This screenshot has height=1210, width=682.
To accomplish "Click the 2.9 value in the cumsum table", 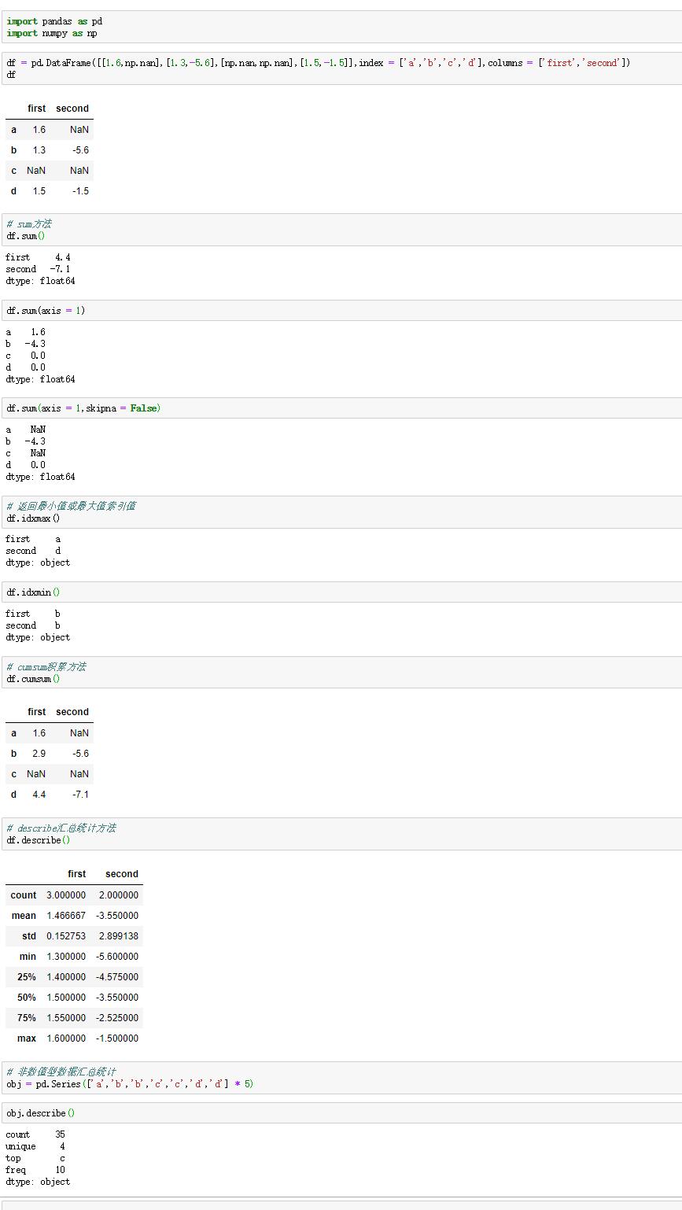I will click(x=39, y=754).
